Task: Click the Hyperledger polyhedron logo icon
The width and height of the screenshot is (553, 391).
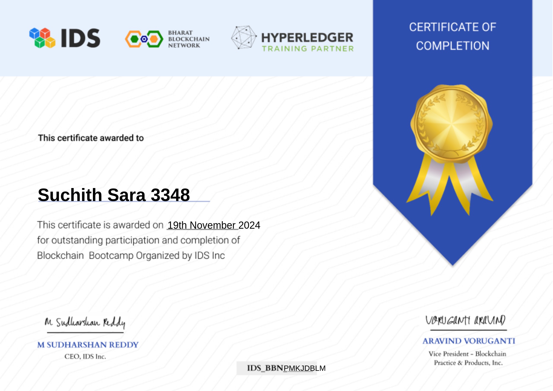Action: pos(243,38)
